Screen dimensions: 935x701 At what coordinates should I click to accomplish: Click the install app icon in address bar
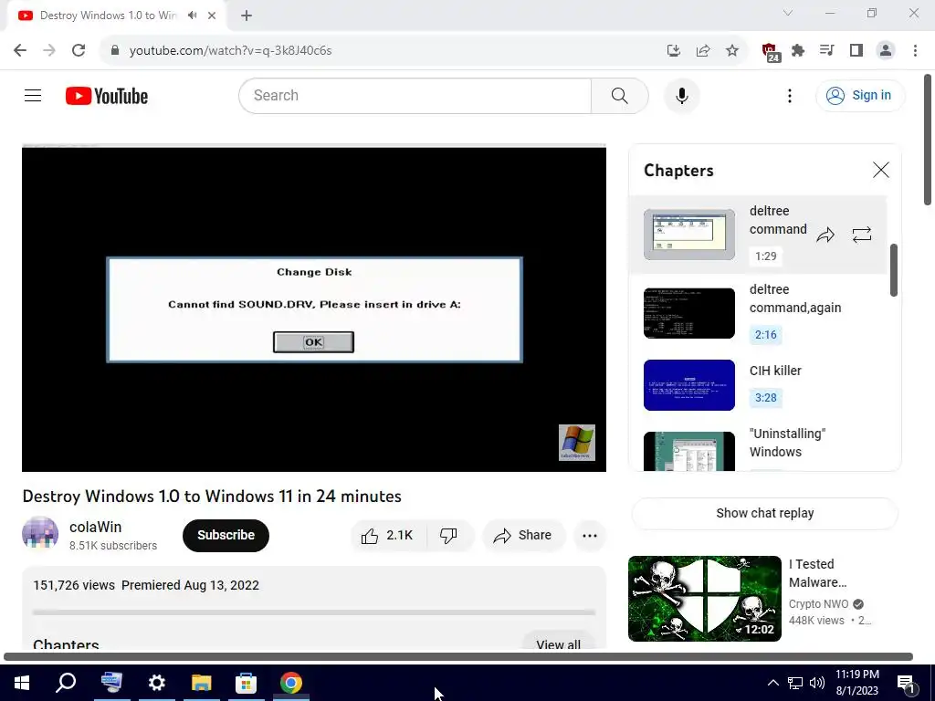pos(674,51)
